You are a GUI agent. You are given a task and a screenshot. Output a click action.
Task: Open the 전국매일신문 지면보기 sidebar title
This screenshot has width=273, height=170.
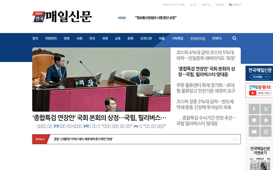point(260,151)
